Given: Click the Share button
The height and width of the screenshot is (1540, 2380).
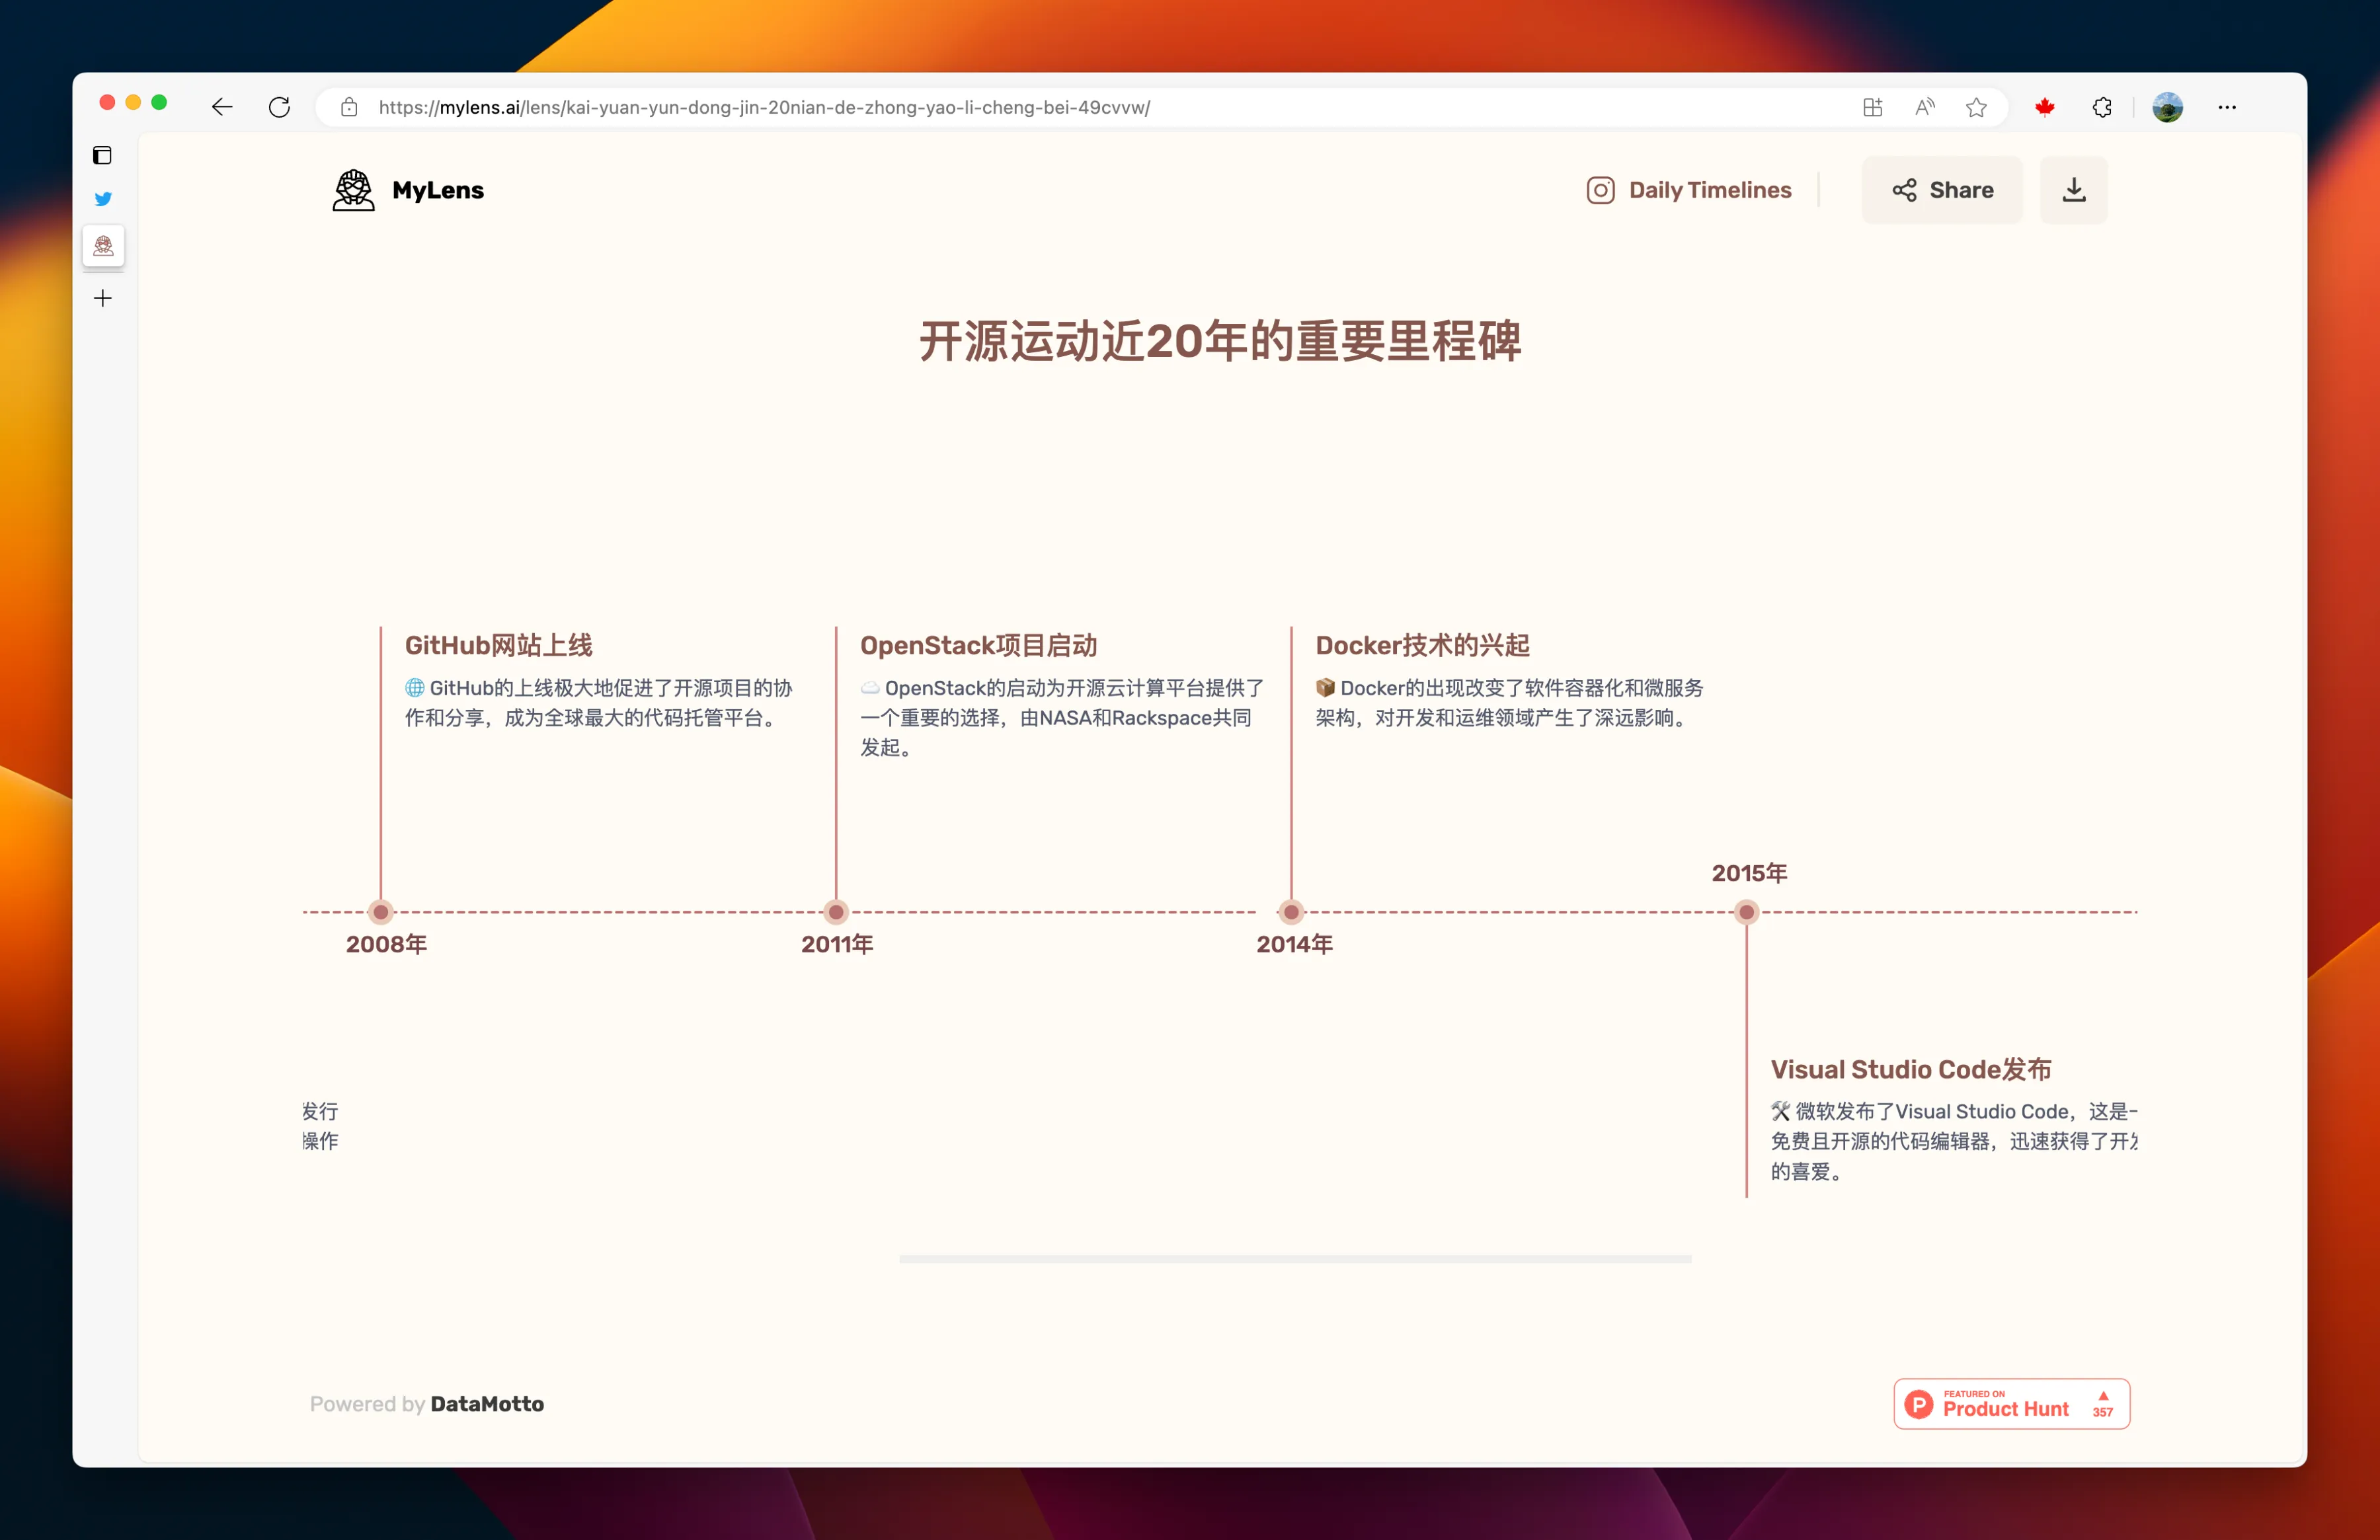Looking at the screenshot, I should [1941, 190].
